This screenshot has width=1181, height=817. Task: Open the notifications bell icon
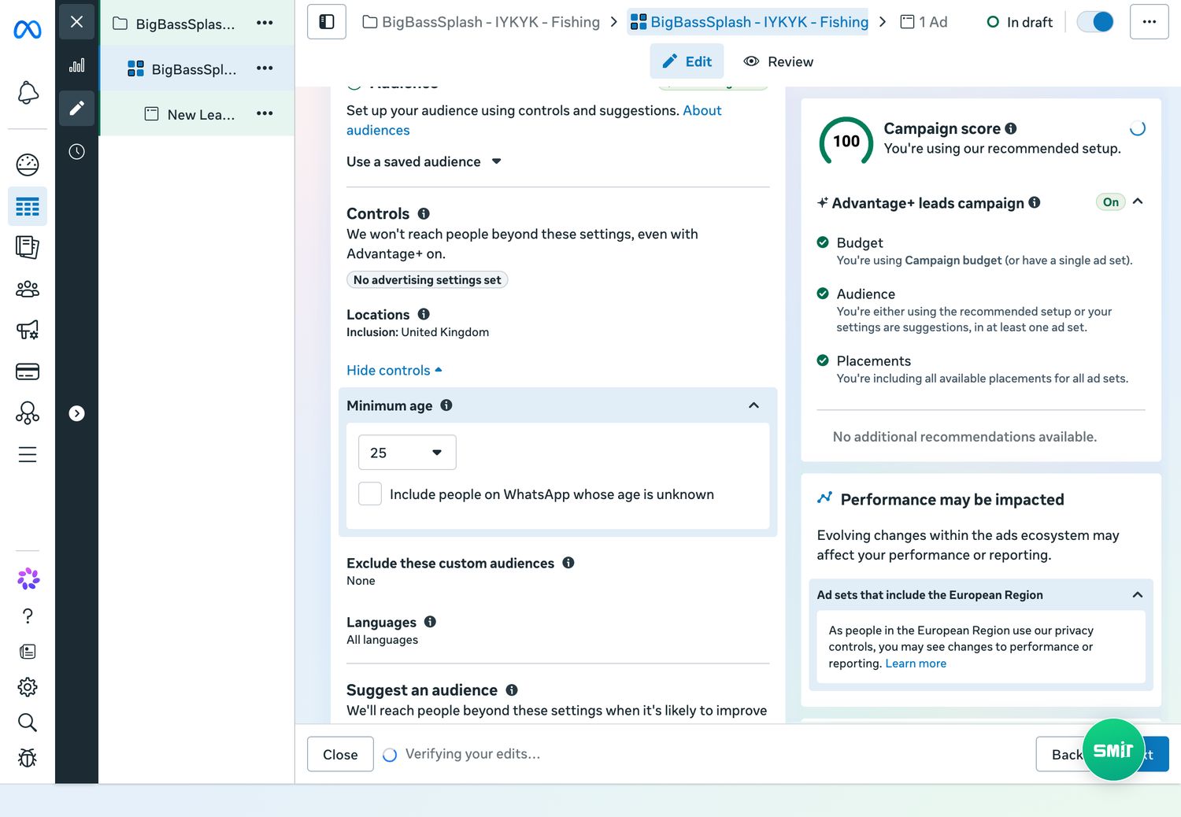pyautogui.click(x=28, y=93)
